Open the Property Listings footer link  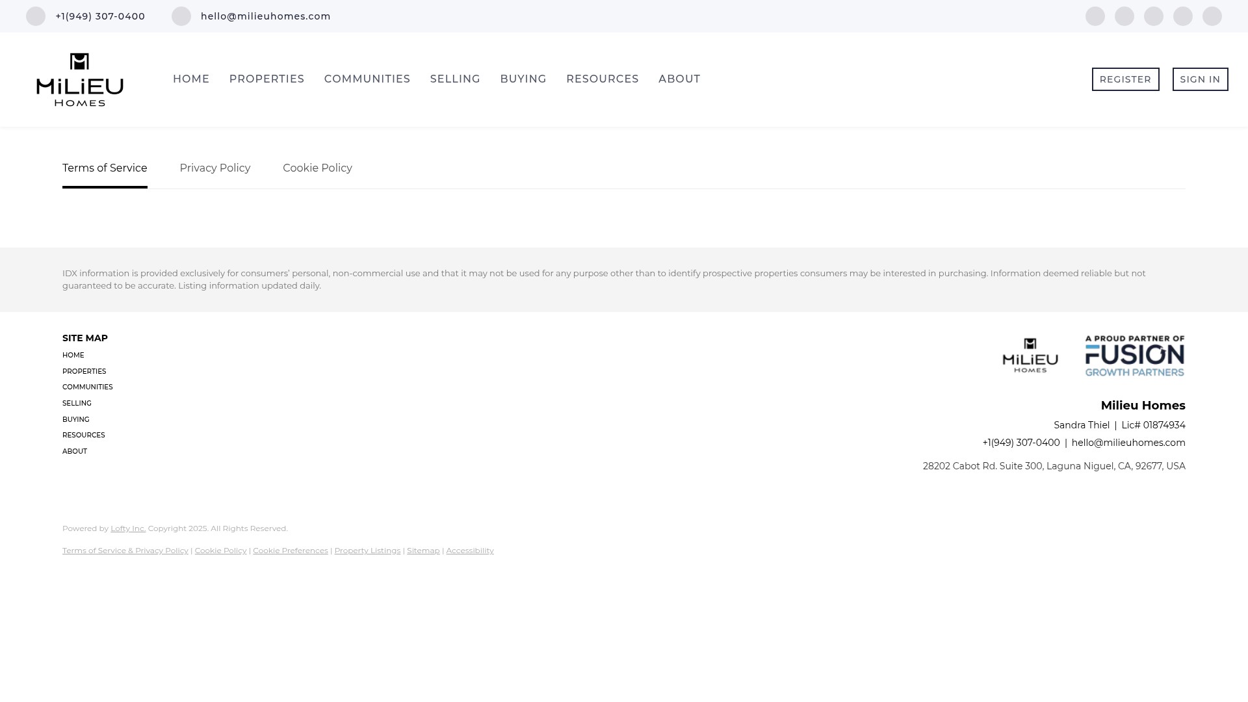click(367, 551)
